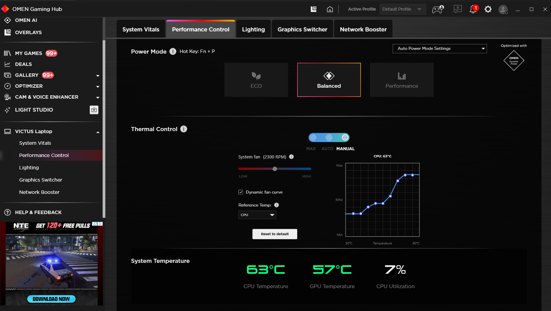The image size is (551, 311).
Task: Uncheck the Dynamic fan curve checkbox
Action: tap(241, 192)
